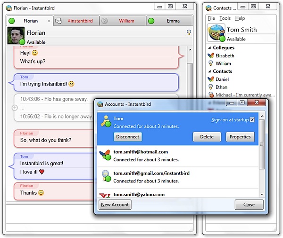Image resolution: width=283 pixels, height=238 pixels.
Task: Click the red heart emoticon in Tom's message
Action: [x=42, y=172]
